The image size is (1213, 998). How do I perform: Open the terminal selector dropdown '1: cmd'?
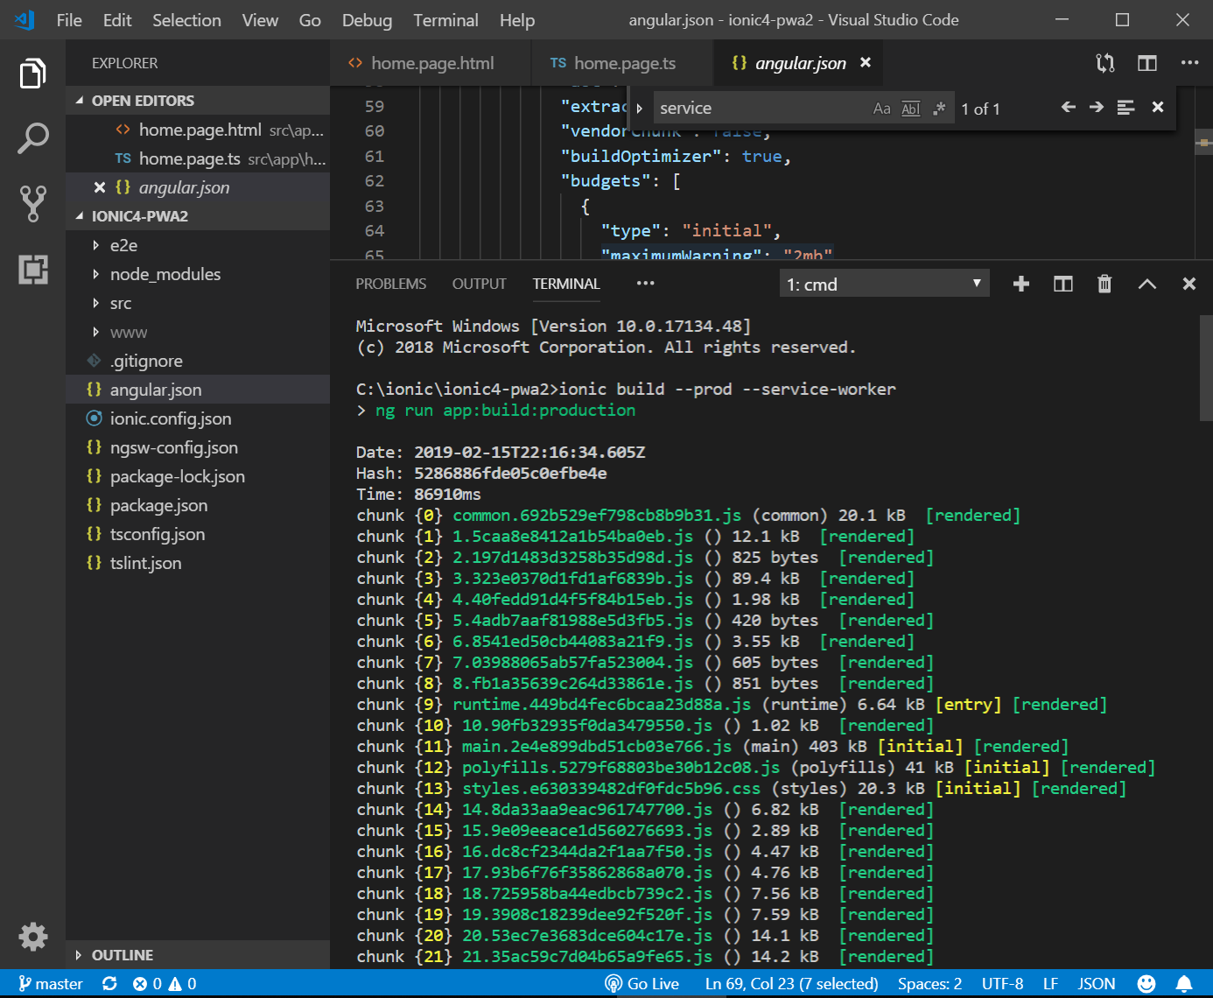tap(884, 284)
